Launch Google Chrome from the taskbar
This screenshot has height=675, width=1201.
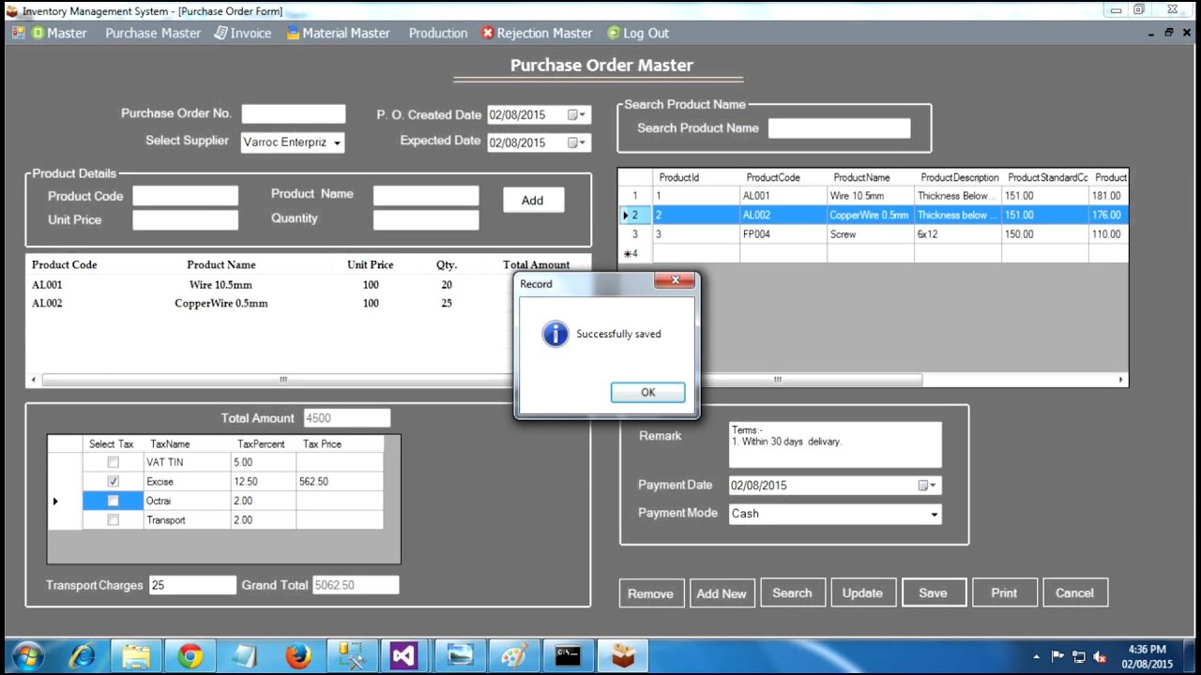click(x=190, y=656)
